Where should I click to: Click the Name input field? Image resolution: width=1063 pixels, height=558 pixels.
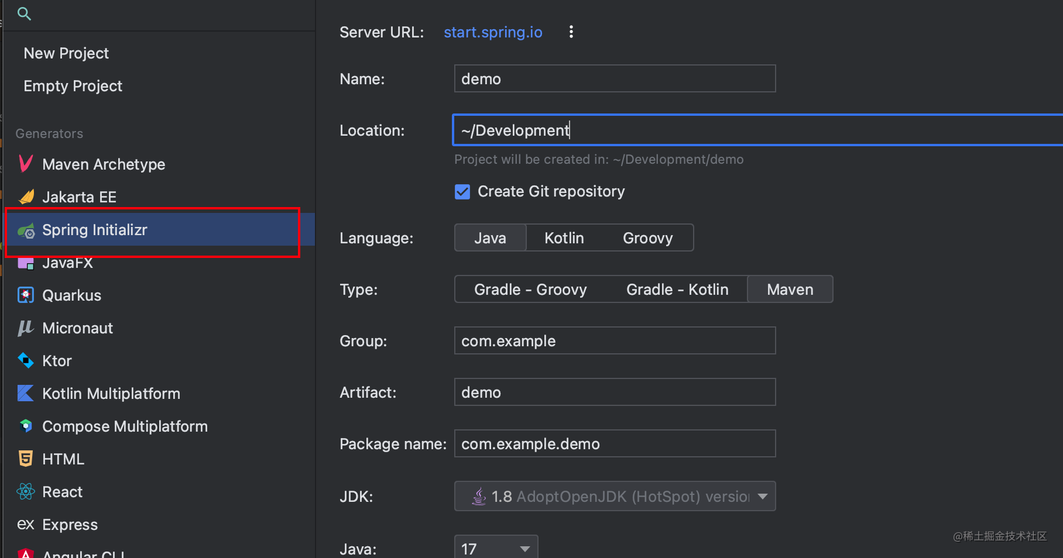click(615, 78)
